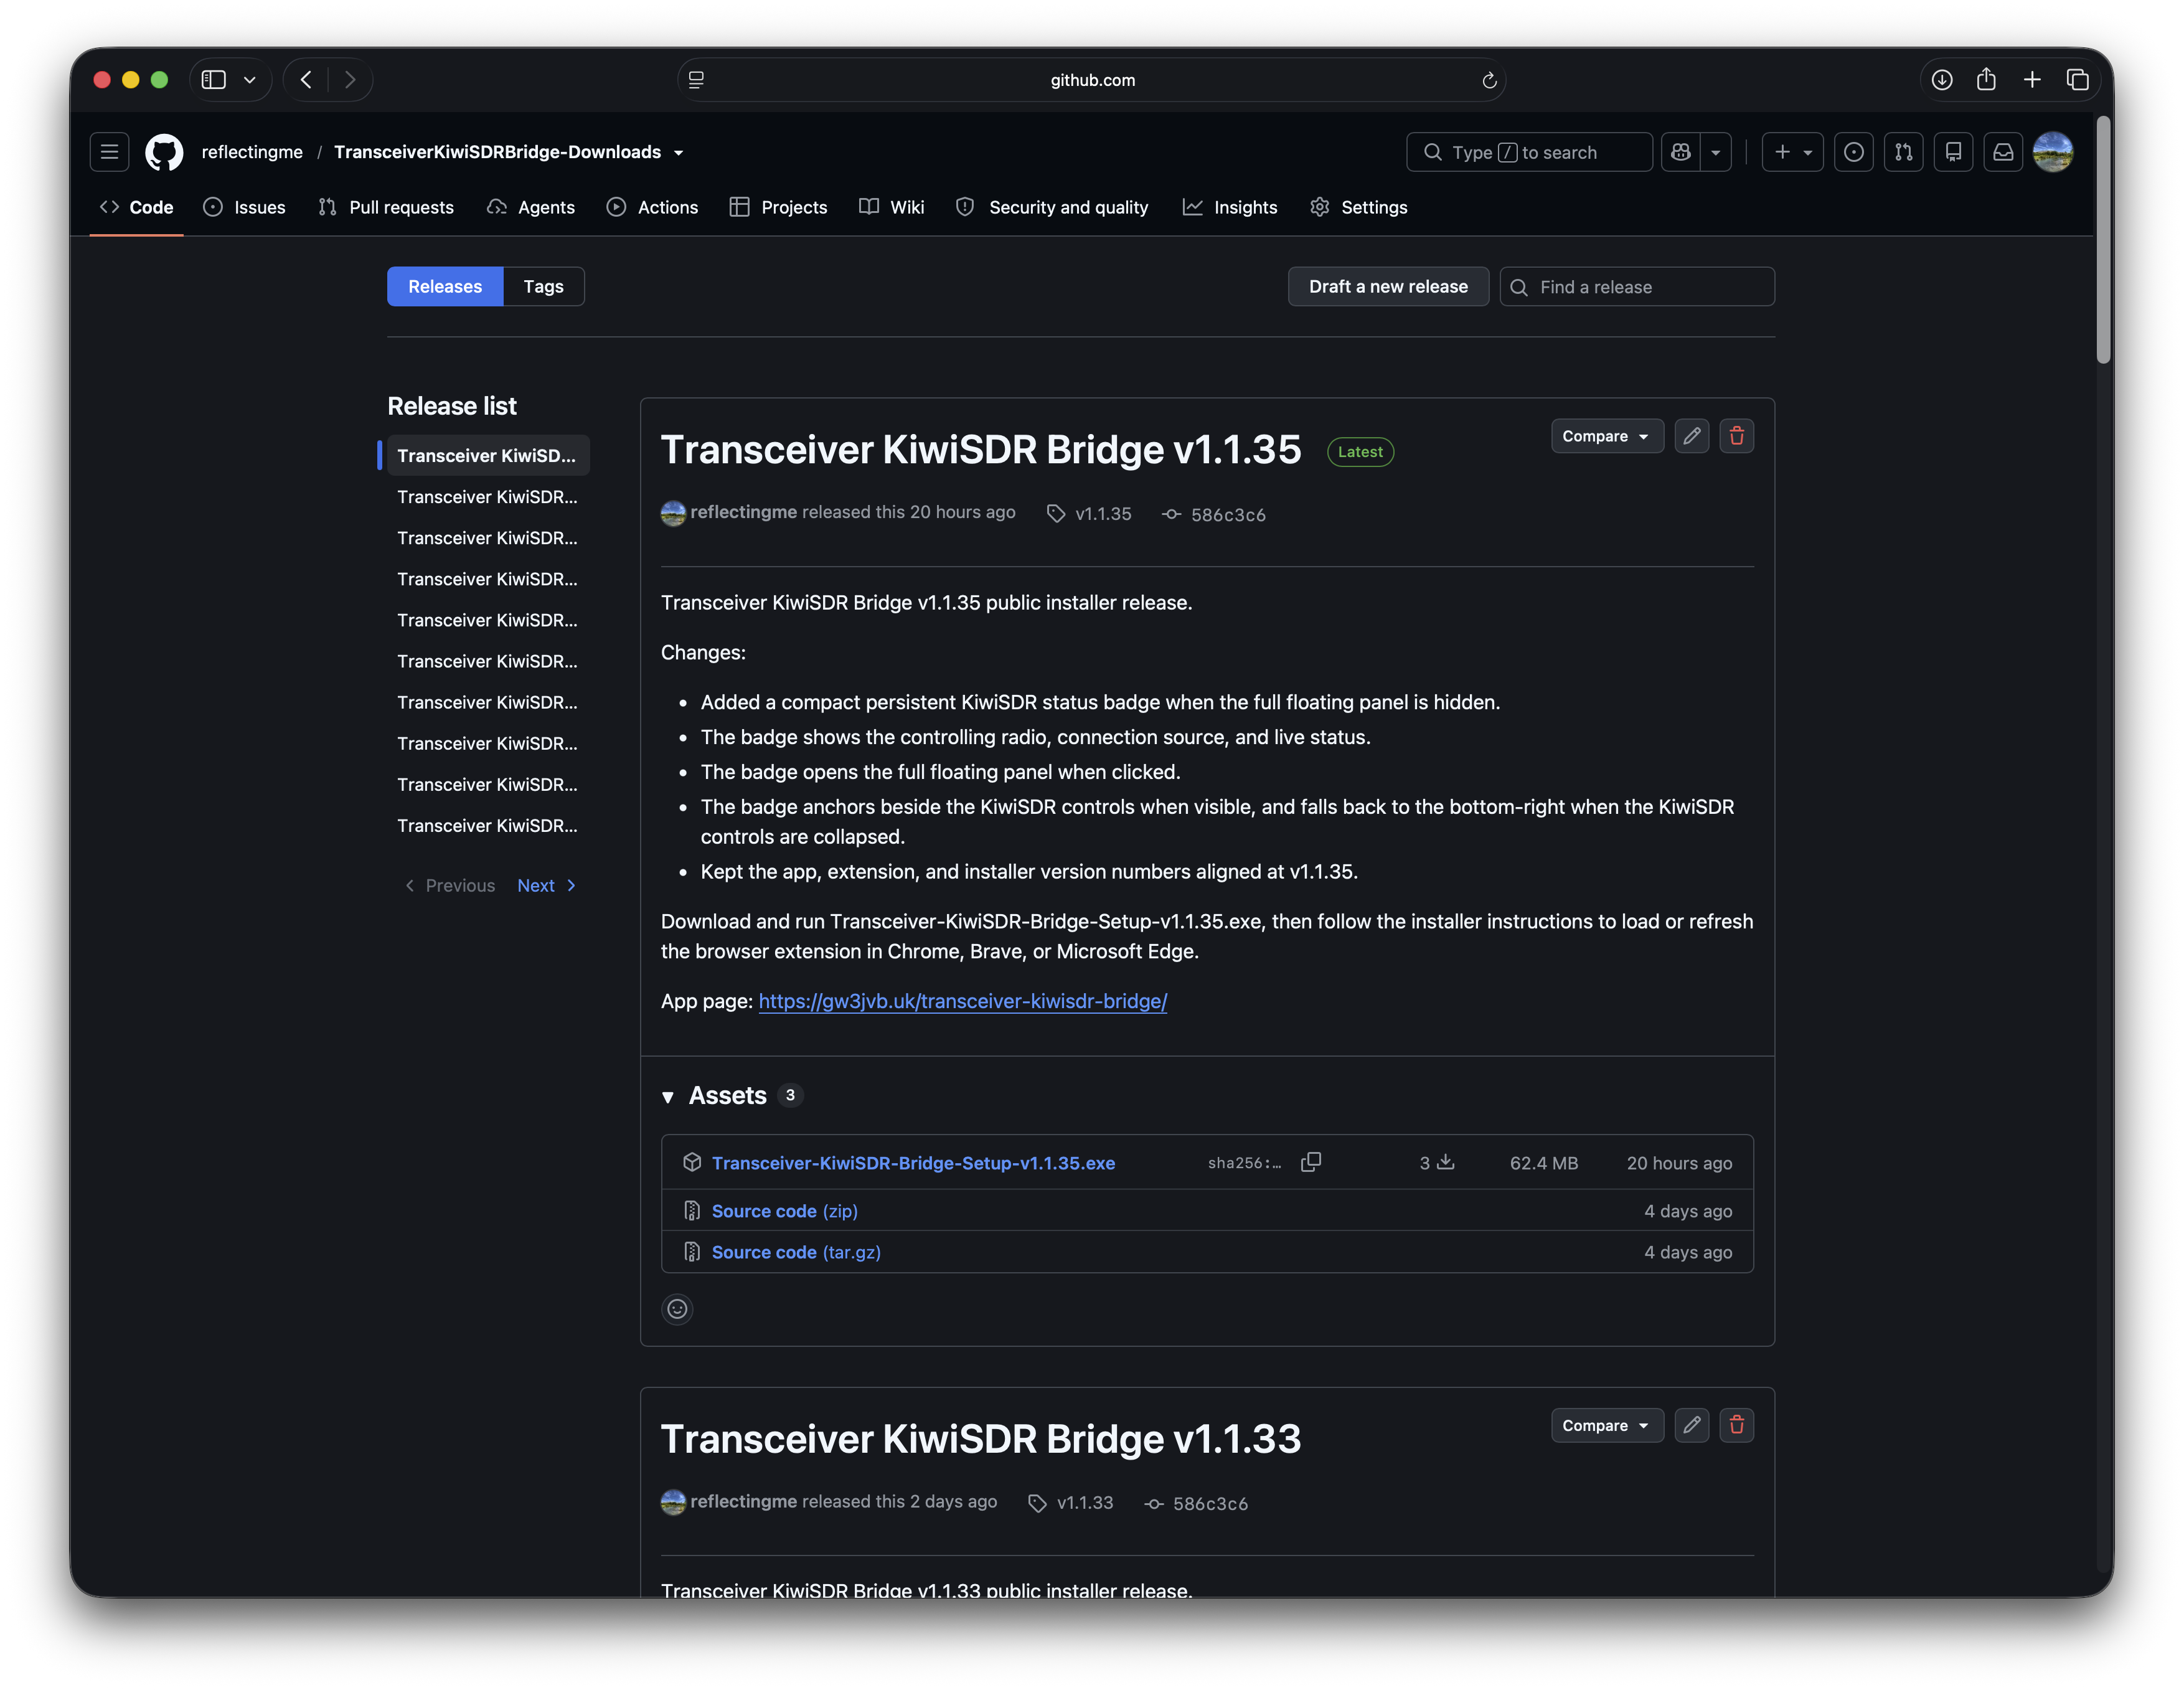Open the repository name dropdown arrow
The image size is (2184, 1690).
(678, 153)
